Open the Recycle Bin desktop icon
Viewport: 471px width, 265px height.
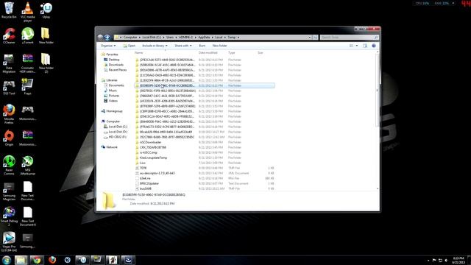9,10
